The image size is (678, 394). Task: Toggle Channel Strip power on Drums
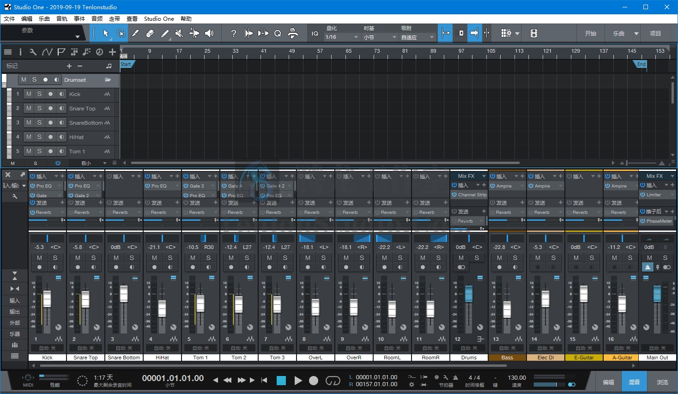(x=454, y=195)
